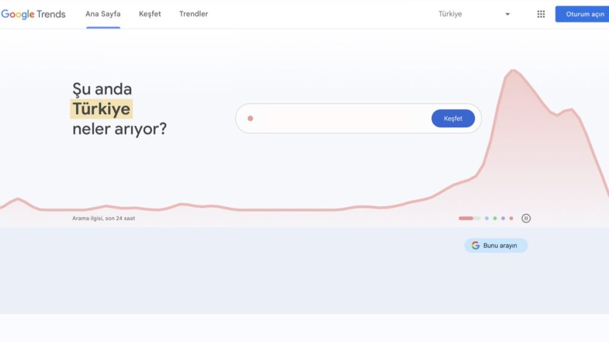Pause the trending carousel animation

(x=526, y=218)
